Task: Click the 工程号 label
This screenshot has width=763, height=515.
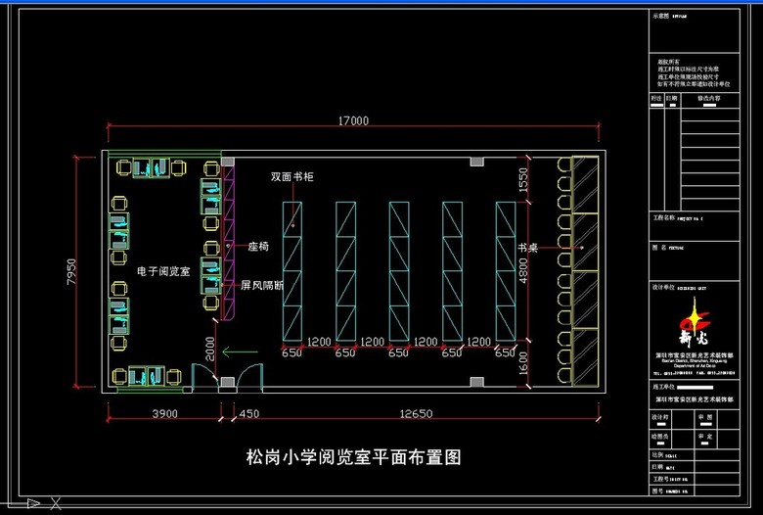Action: click(660, 479)
